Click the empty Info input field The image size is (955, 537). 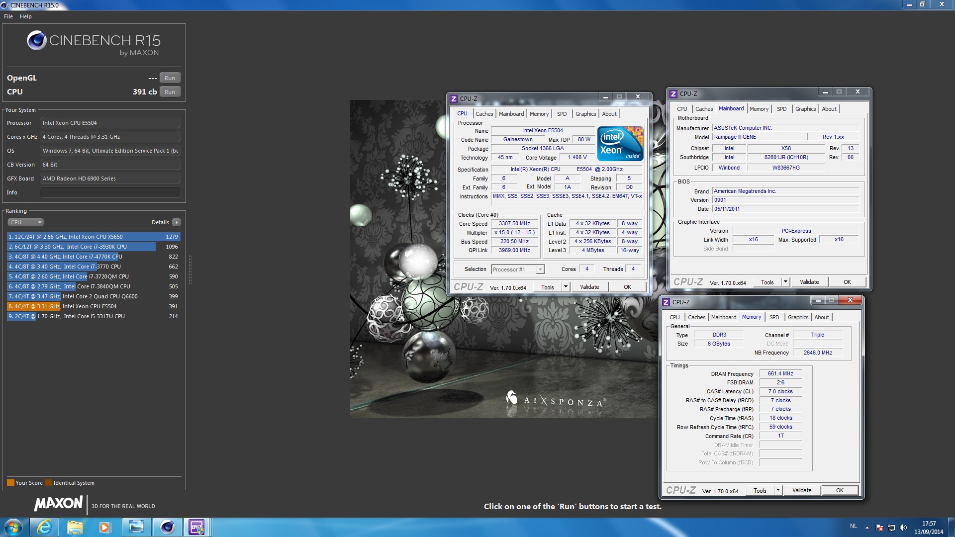point(110,192)
